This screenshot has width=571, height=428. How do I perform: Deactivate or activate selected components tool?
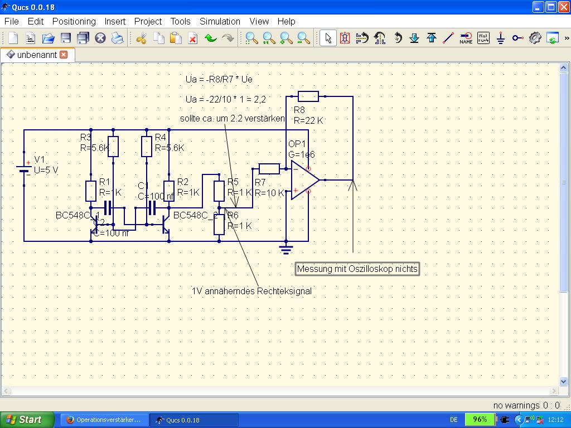(345, 38)
